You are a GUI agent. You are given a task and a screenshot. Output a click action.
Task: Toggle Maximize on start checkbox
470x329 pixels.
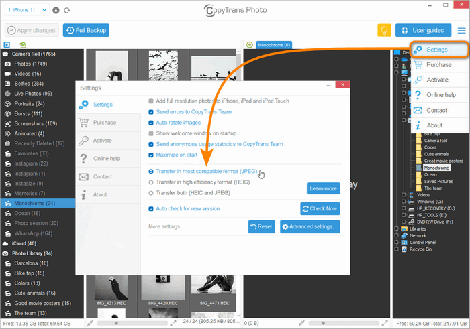(151, 155)
